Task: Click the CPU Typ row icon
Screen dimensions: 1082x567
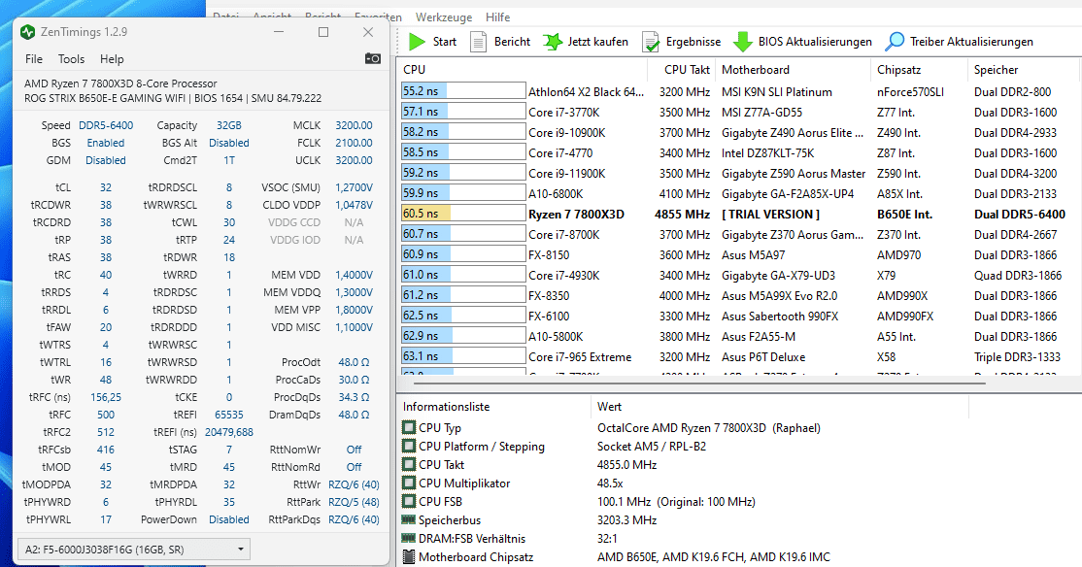Action: coord(409,427)
